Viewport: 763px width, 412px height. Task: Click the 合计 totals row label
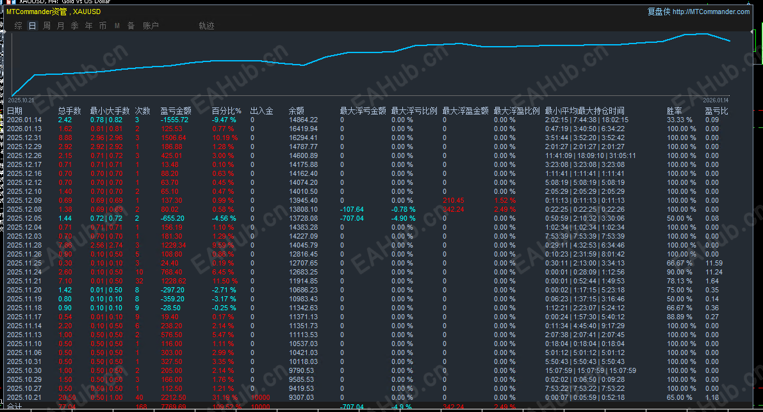(x=15, y=407)
